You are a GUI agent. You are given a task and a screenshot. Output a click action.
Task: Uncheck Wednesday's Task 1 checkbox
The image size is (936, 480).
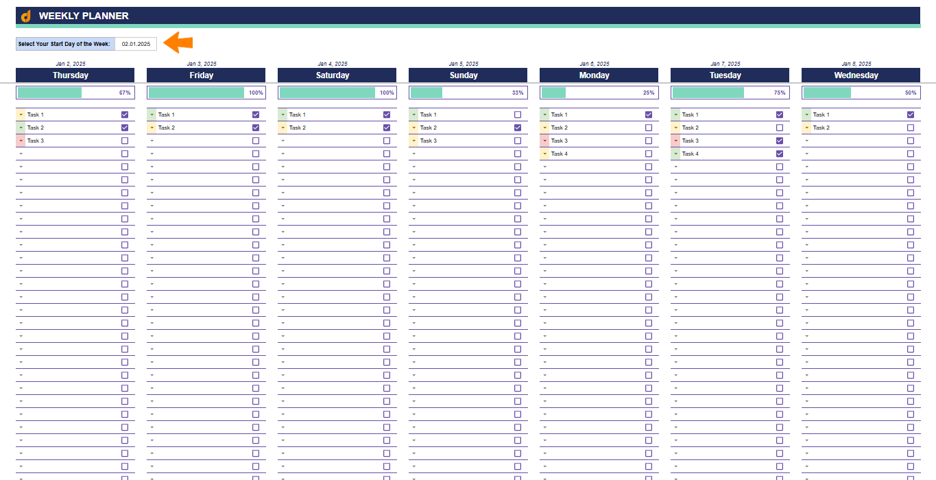point(911,115)
